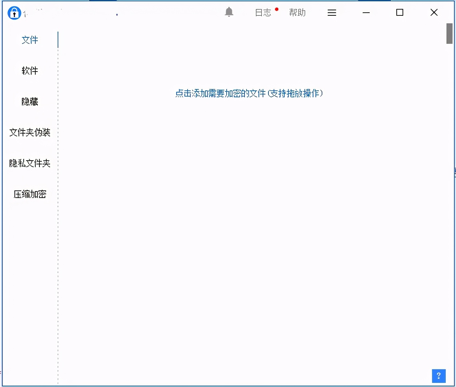Go to the 压缩加密 tab
This screenshot has height=387, width=456.
click(30, 194)
